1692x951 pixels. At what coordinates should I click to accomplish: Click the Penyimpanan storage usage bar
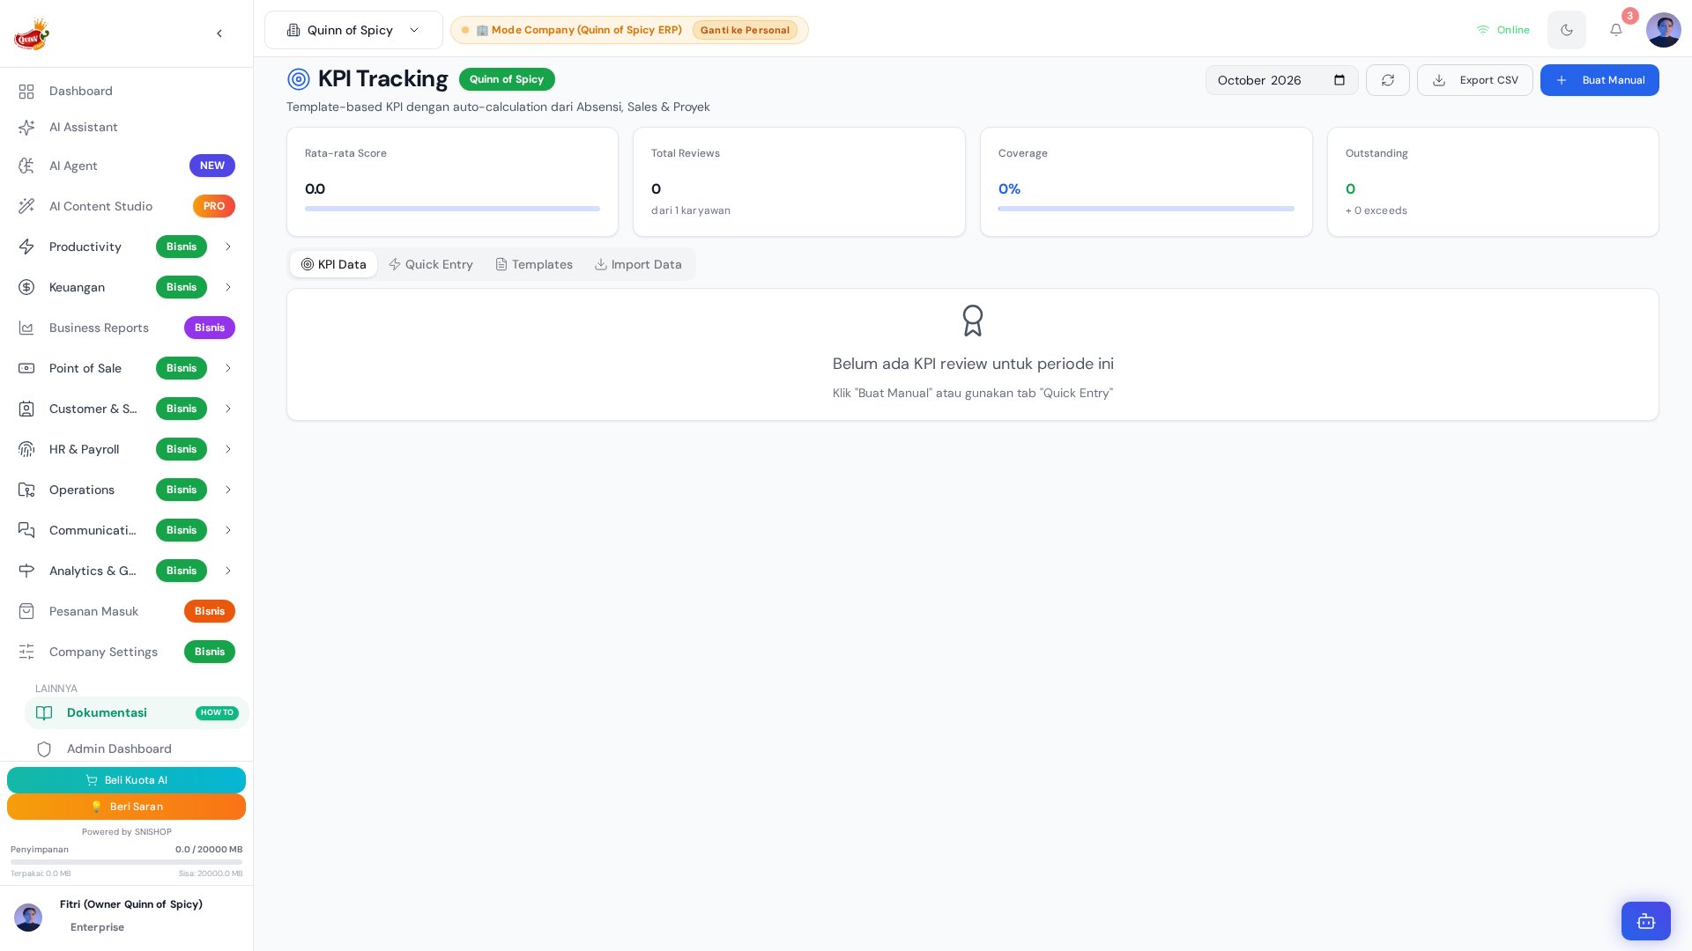coord(126,862)
